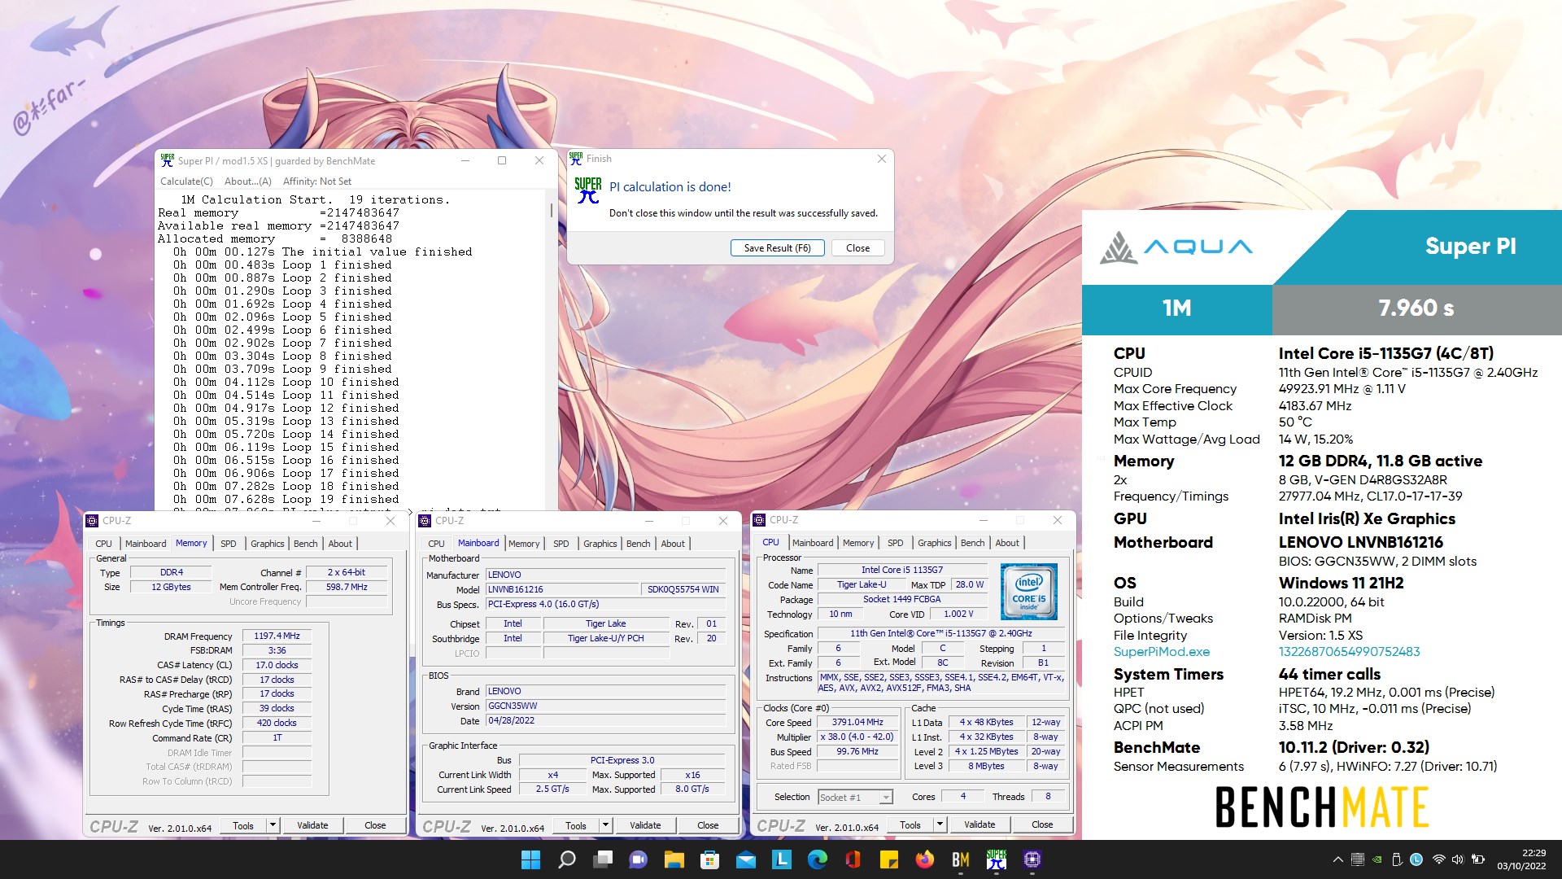Click '7.960 s' result in BenchMate panel
This screenshot has height=879, width=1562.
pos(1416,308)
